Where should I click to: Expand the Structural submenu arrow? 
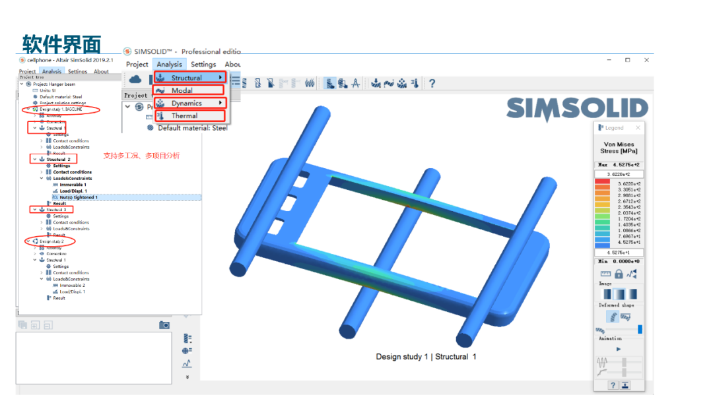point(221,78)
